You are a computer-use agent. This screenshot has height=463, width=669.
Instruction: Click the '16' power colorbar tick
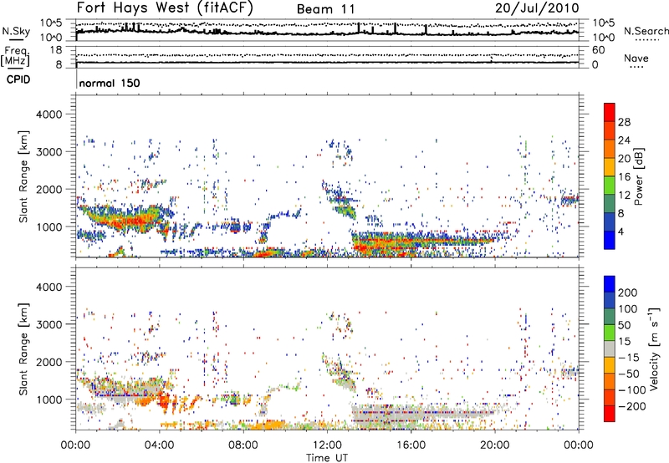coord(624,177)
